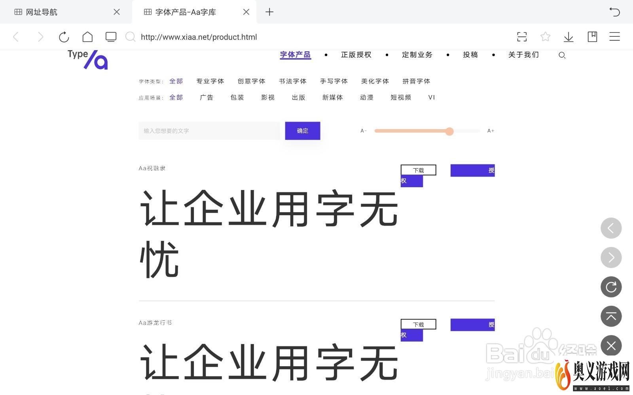Screen dimensions: 633x395
Task: Open the browser home page icon
Action: (87, 37)
